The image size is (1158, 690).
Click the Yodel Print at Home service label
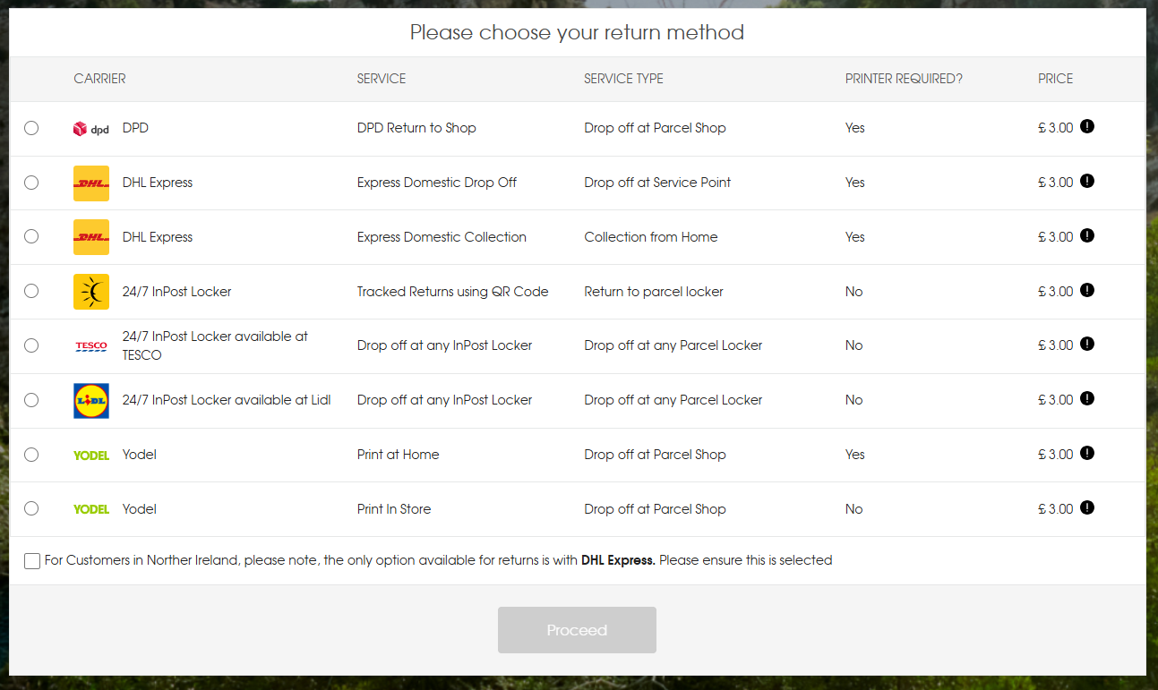(x=398, y=455)
